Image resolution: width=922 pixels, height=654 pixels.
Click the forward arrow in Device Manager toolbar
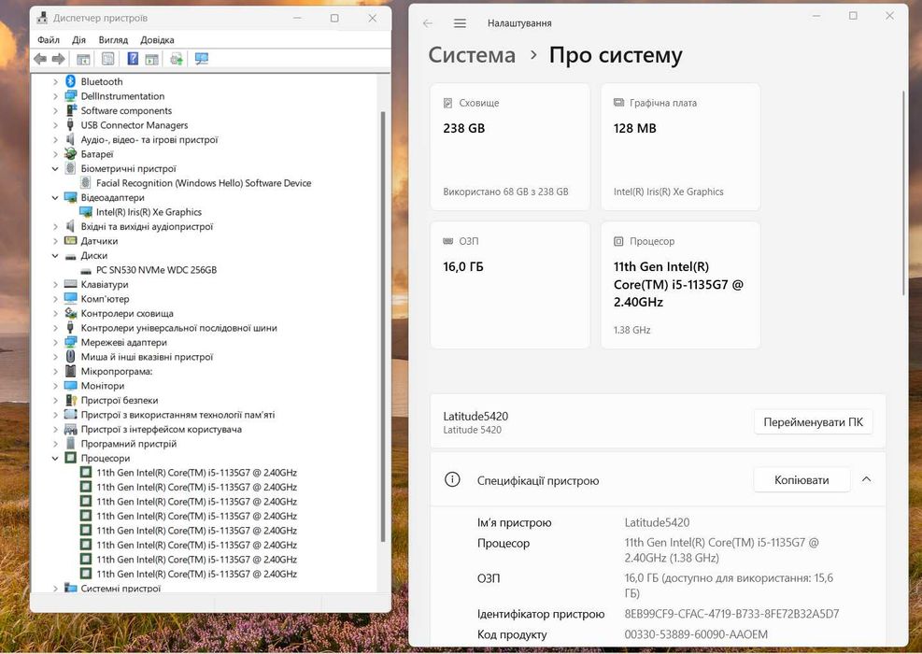point(58,59)
